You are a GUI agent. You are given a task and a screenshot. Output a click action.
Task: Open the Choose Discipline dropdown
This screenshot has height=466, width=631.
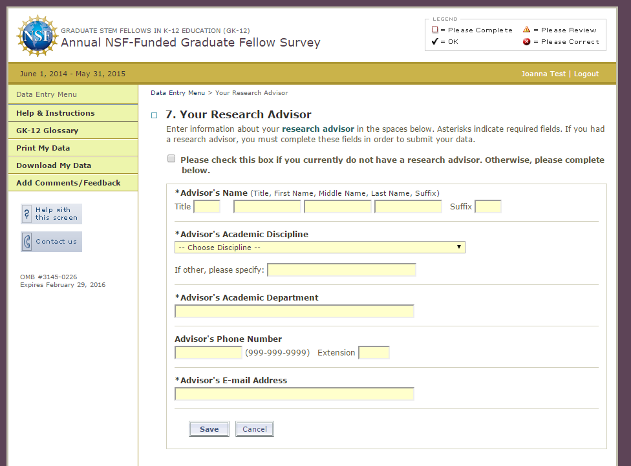(319, 248)
